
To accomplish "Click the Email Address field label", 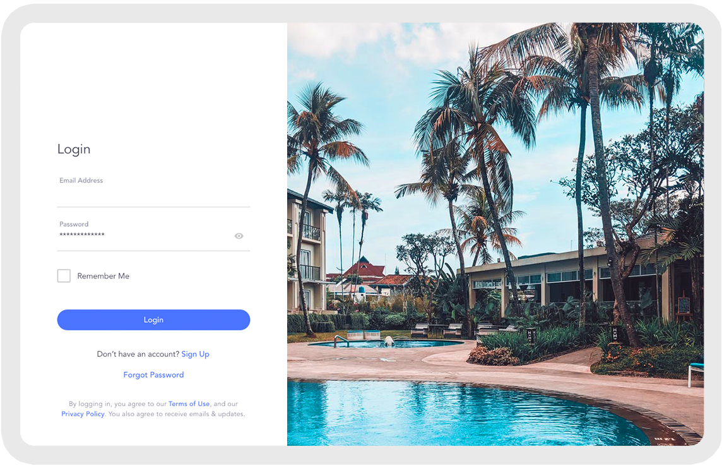I will tap(81, 181).
